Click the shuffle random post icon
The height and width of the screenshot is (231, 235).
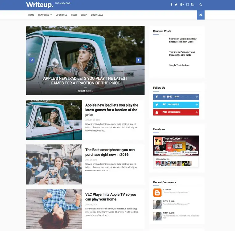point(201,15)
